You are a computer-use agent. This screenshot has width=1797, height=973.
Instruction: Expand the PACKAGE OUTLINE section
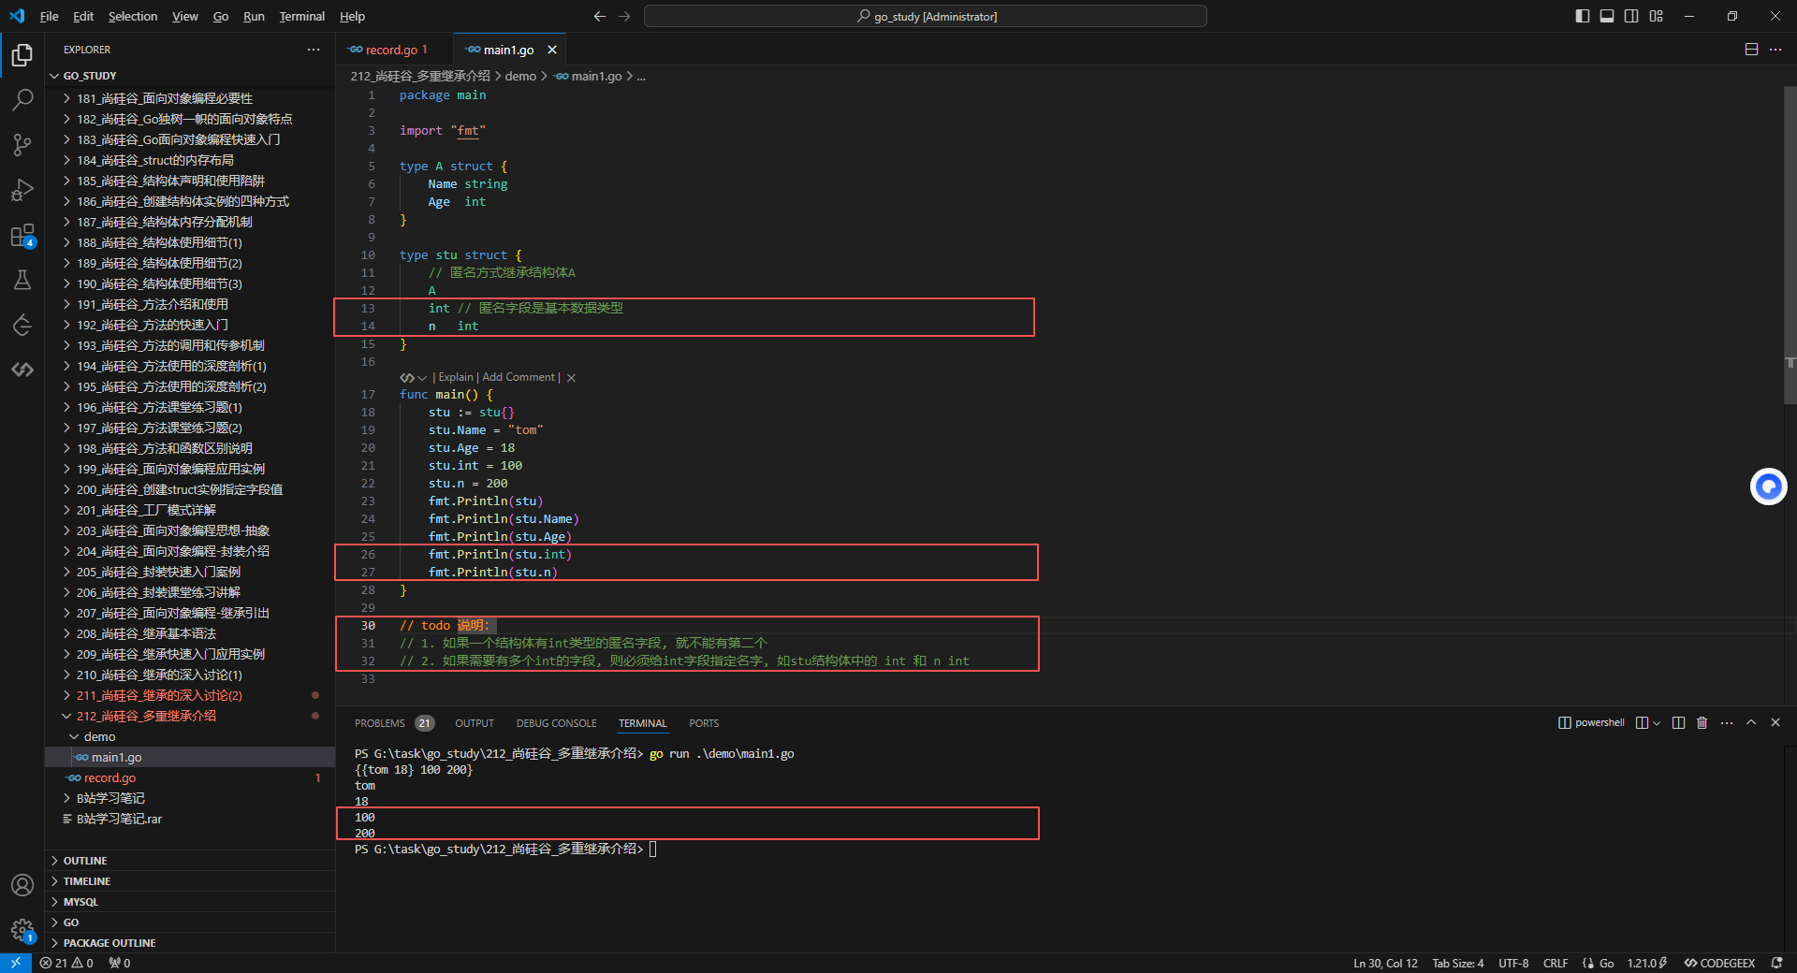point(110,943)
